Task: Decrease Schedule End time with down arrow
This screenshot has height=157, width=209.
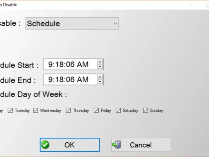Action: 100,82
